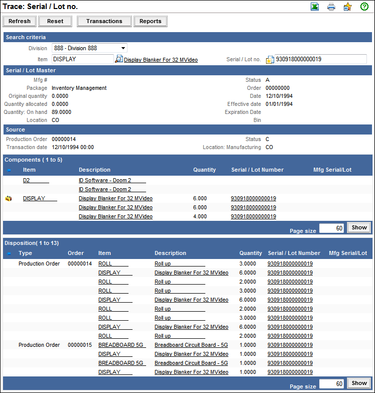The width and height of the screenshot is (375, 393).
Task: Open the D2 component item link
Action: 36,180
